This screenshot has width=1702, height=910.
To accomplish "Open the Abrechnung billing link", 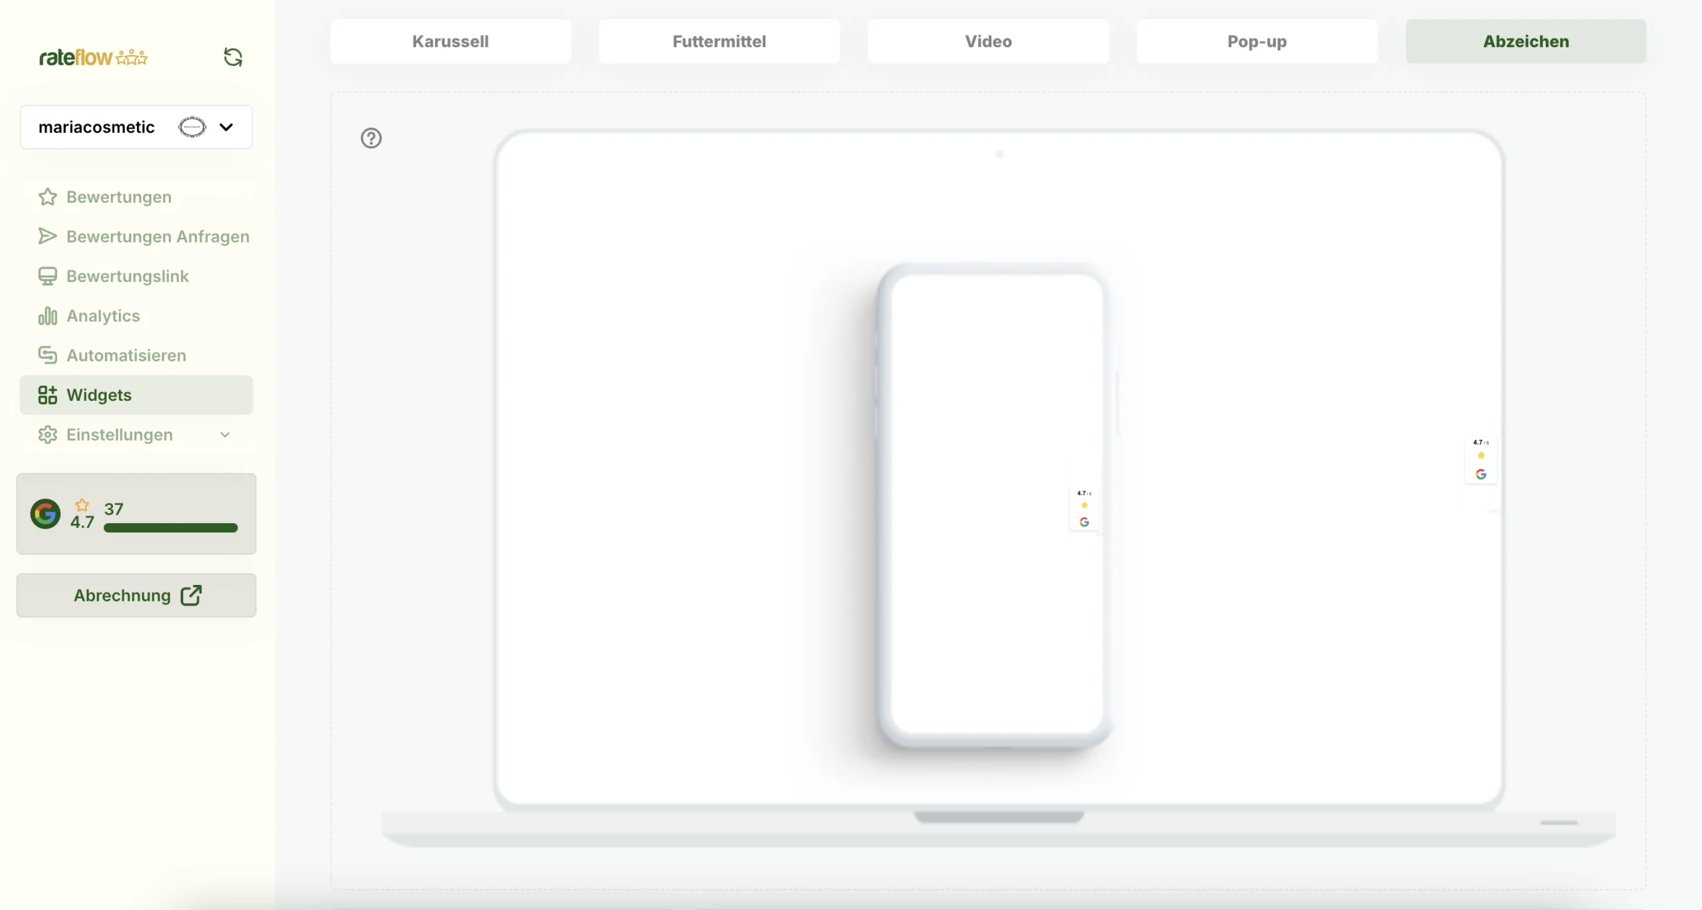I will pos(136,596).
